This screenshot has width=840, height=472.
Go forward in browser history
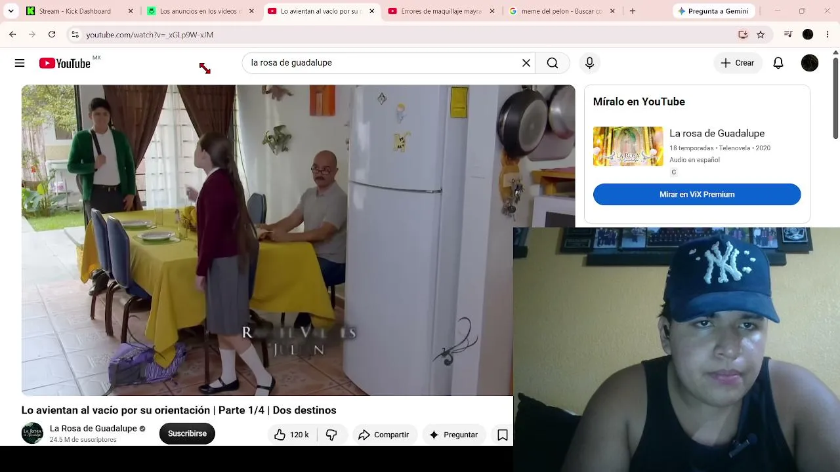32,35
